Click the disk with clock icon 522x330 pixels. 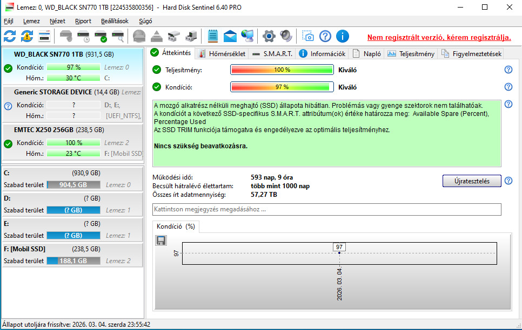[83, 36]
